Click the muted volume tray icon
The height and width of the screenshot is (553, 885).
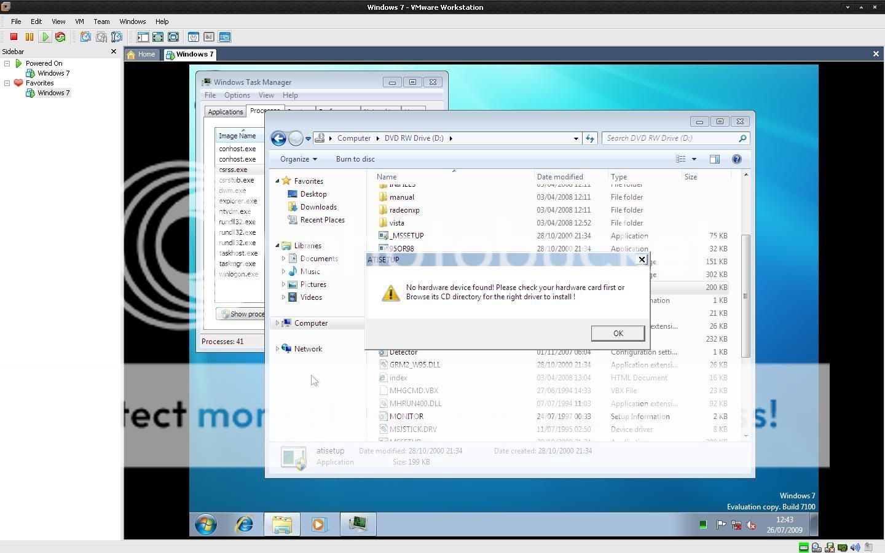751,525
